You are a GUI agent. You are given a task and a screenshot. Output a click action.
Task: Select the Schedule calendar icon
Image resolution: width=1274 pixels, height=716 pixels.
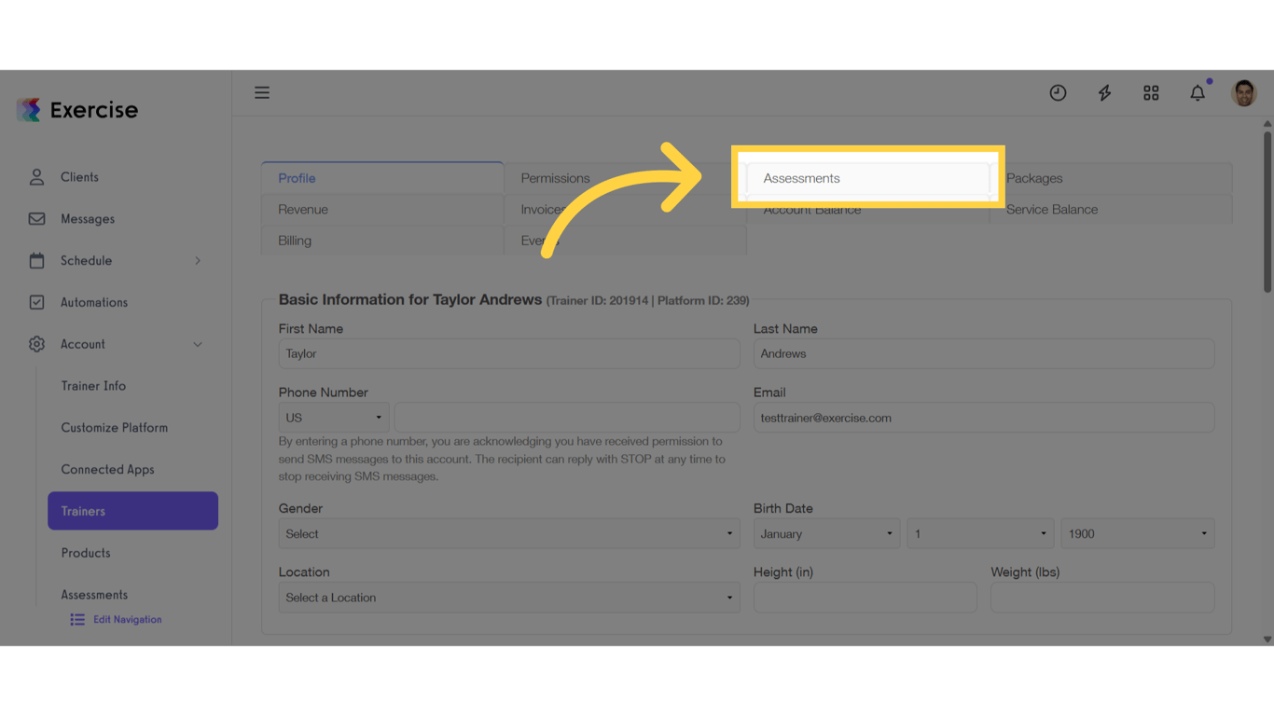click(36, 260)
